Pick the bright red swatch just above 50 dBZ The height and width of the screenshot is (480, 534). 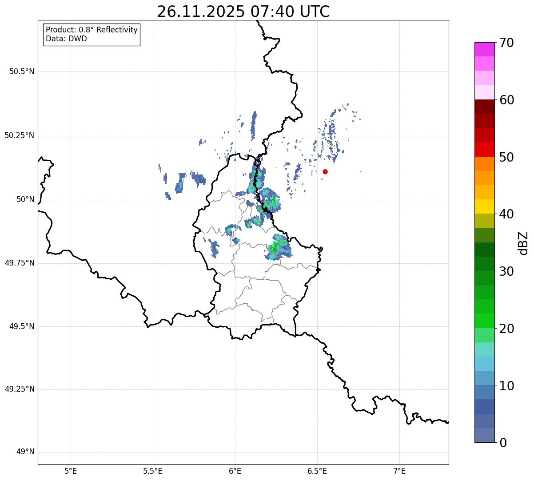[484, 149]
